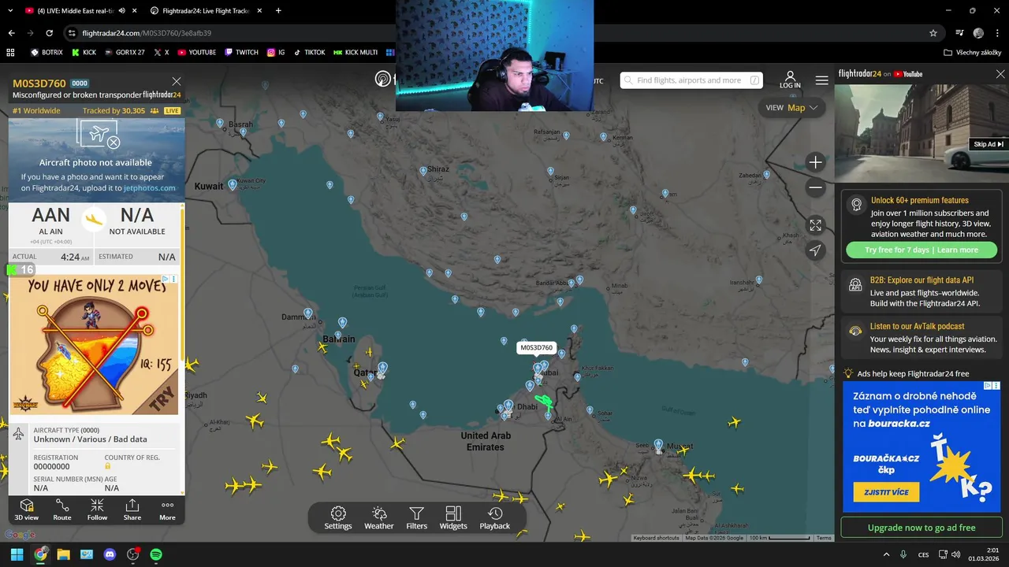This screenshot has width=1009, height=567.
Task: Open flight Filters
Action: point(417,518)
